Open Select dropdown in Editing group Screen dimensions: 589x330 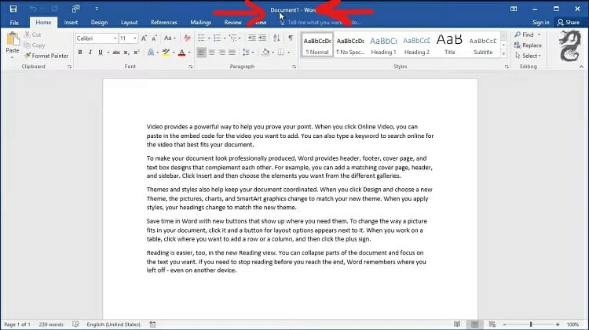(529, 56)
